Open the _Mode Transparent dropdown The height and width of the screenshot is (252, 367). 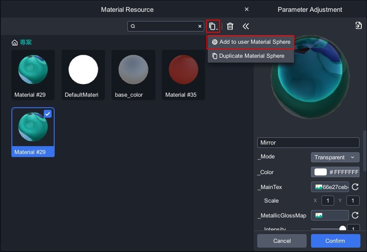(x=335, y=157)
